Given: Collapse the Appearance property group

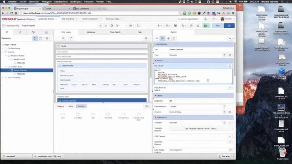Looking at the screenshot, I should click(x=156, y=118).
